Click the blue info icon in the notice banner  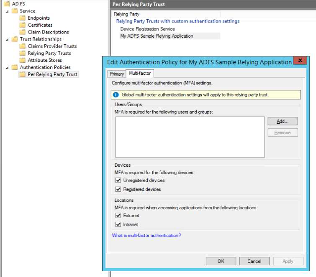point(116,94)
